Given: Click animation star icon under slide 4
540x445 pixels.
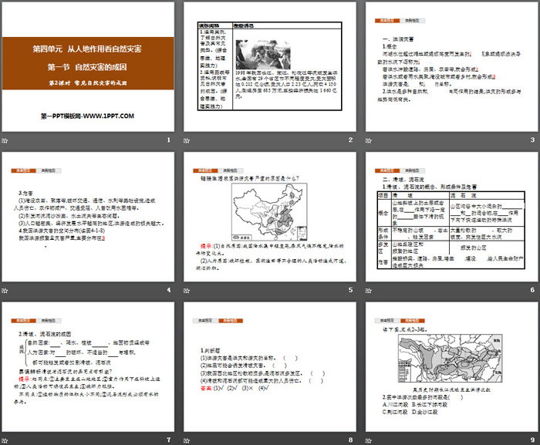Looking at the screenshot, I should coord(5,291).
